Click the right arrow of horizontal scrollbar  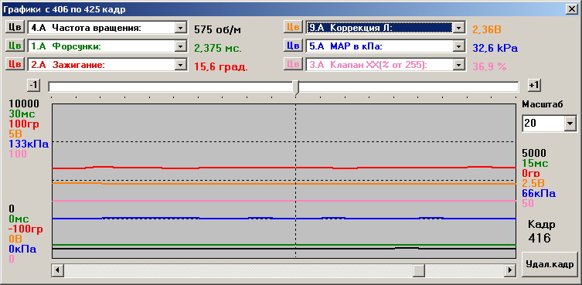(x=510, y=270)
